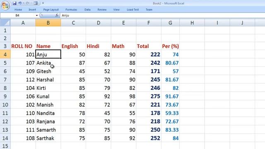This screenshot has width=265, height=149.
Task: Select the cell containing Samarth
Action: (48, 130)
